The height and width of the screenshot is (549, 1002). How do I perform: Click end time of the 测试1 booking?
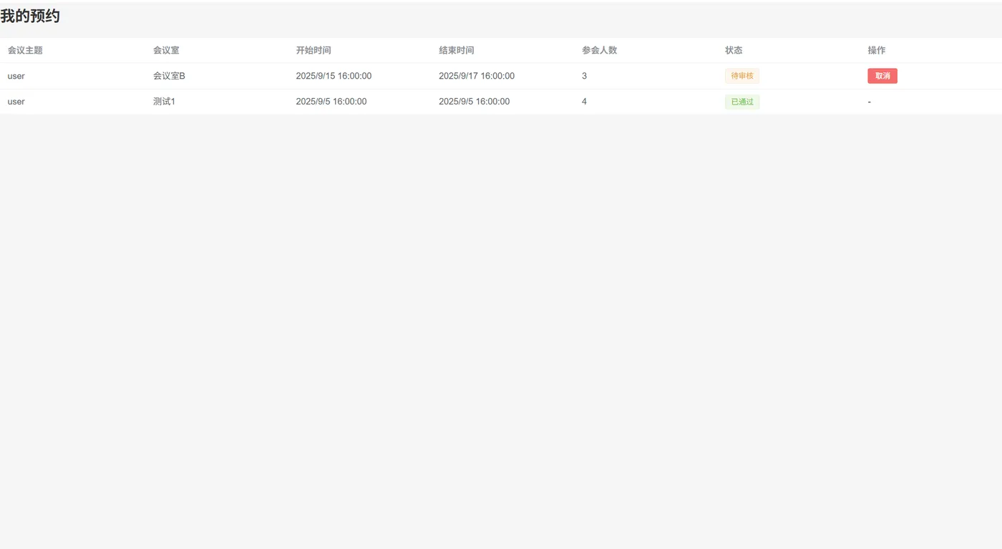pyautogui.click(x=475, y=102)
